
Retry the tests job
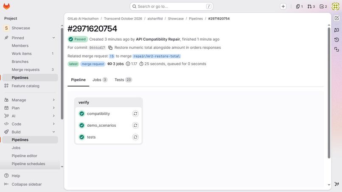click(135, 137)
